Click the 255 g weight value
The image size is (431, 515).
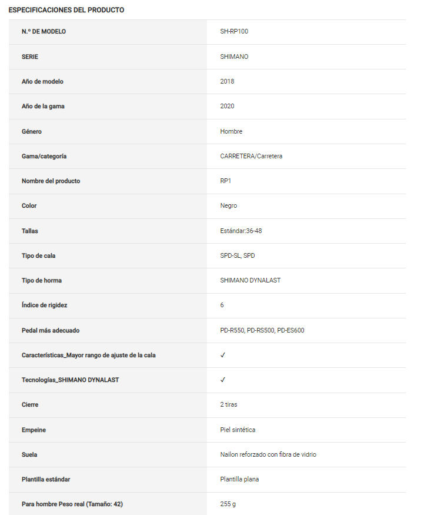[x=228, y=504]
